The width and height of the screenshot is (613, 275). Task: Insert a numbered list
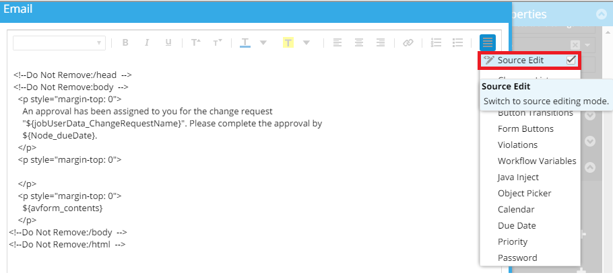436,42
